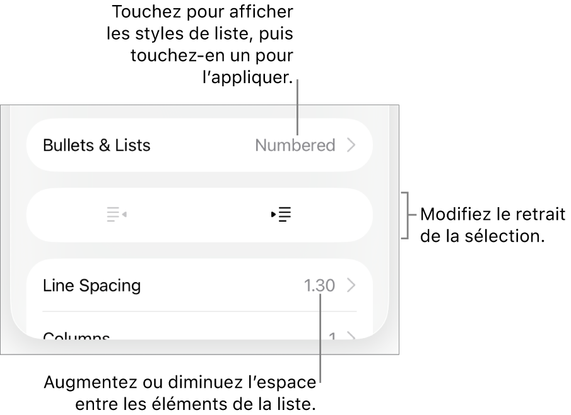Click the divider line below Line Spacing
Viewport: 571px width, 415px height.
point(199,311)
